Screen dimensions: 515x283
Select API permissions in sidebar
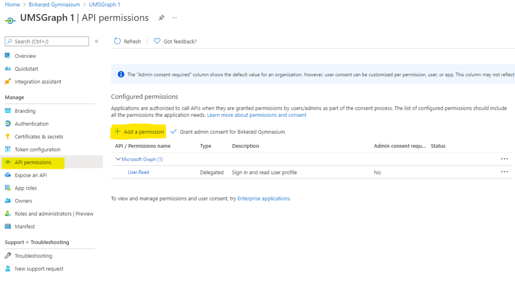[33, 163]
